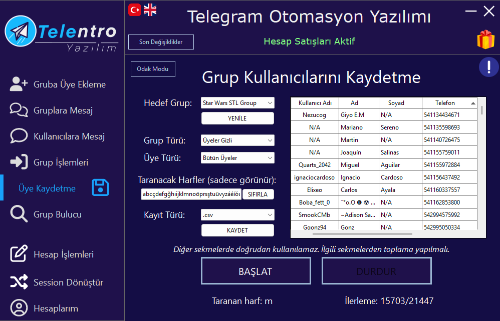Image resolution: width=500 pixels, height=321 pixels.
Task: Click the YENİLE refresh button
Action: 237,118
